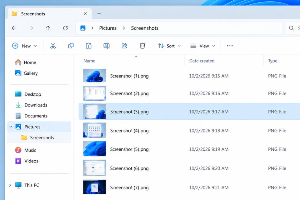Click thumbnail of Screenshot (5).png

(x=94, y=149)
